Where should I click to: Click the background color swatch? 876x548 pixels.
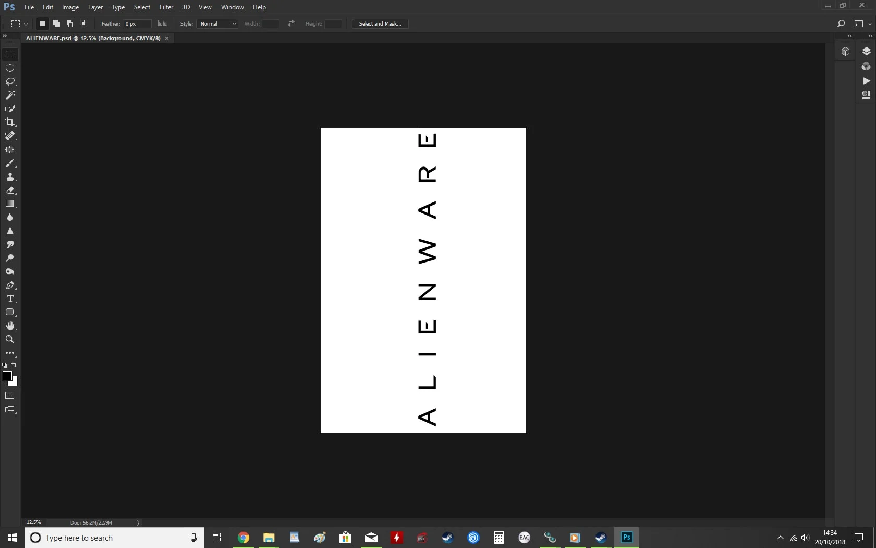pos(14,382)
